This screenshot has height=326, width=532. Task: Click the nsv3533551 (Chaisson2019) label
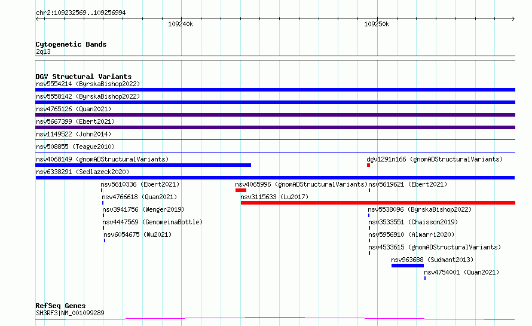pos(413,222)
